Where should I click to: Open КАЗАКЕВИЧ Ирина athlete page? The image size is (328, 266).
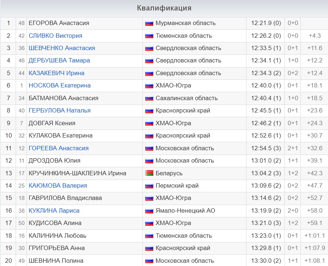(x=56, y=73)
